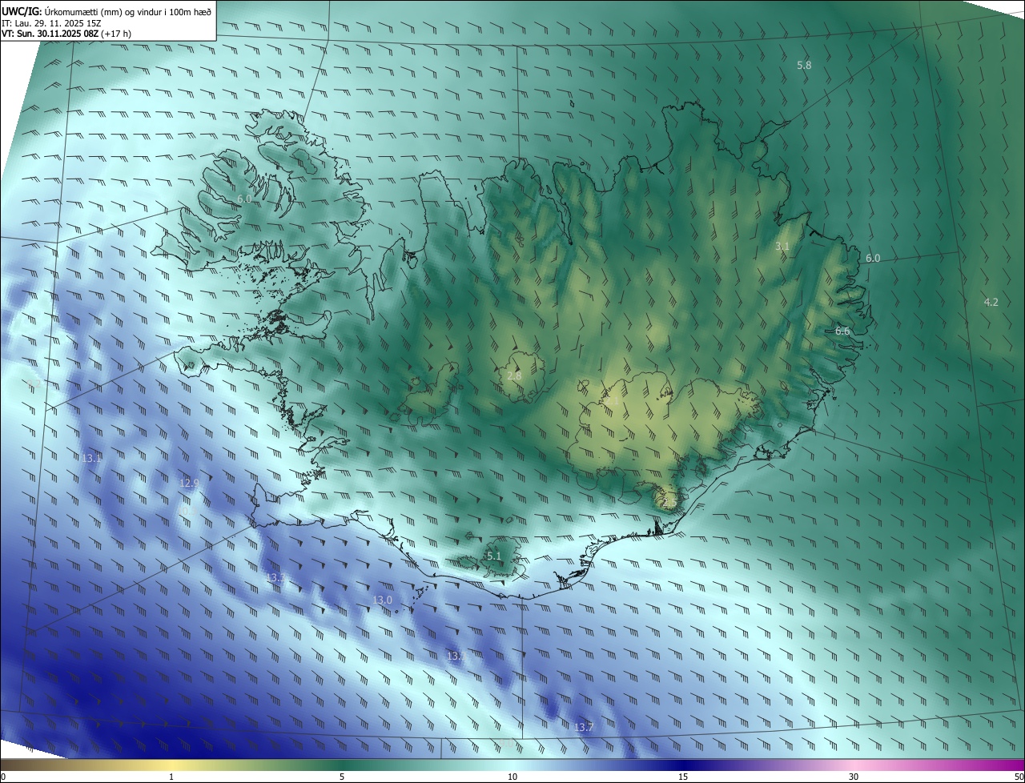This screenshot has height=783, width=1025.
Task: Click the colorbar tick label 15
Action: 683,777
